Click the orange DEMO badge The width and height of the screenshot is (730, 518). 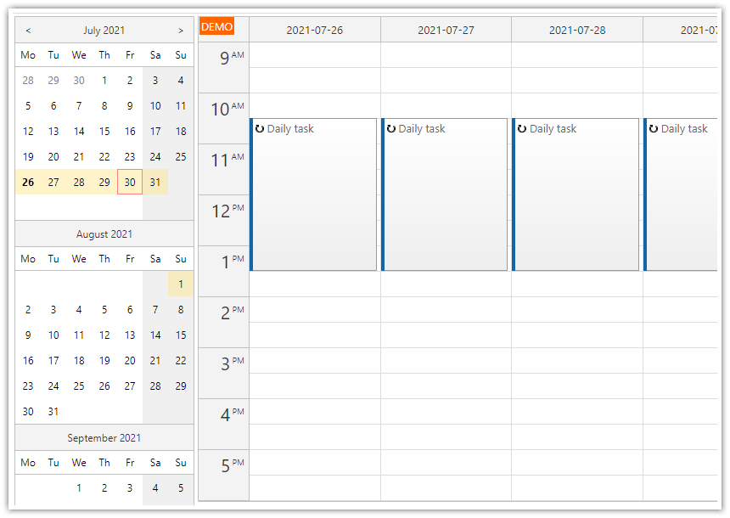(216, 27)
